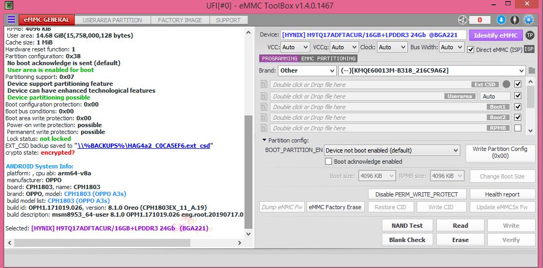Click the Identify eMMC button
543x268 pixels.
[x=496, y=35]
